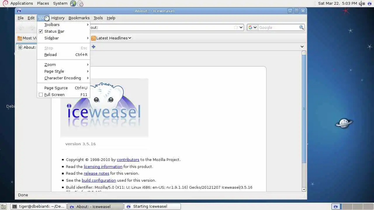Open the File menu
Screen dimensions: 374x210
point(20,18)
